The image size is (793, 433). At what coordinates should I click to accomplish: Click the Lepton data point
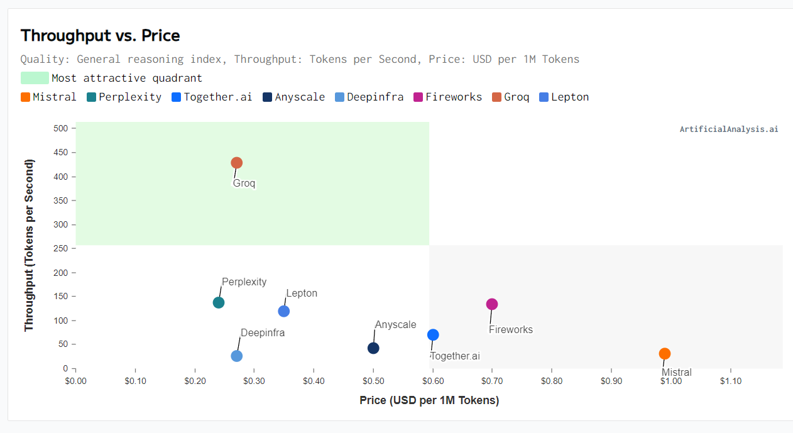click(284, 311)
